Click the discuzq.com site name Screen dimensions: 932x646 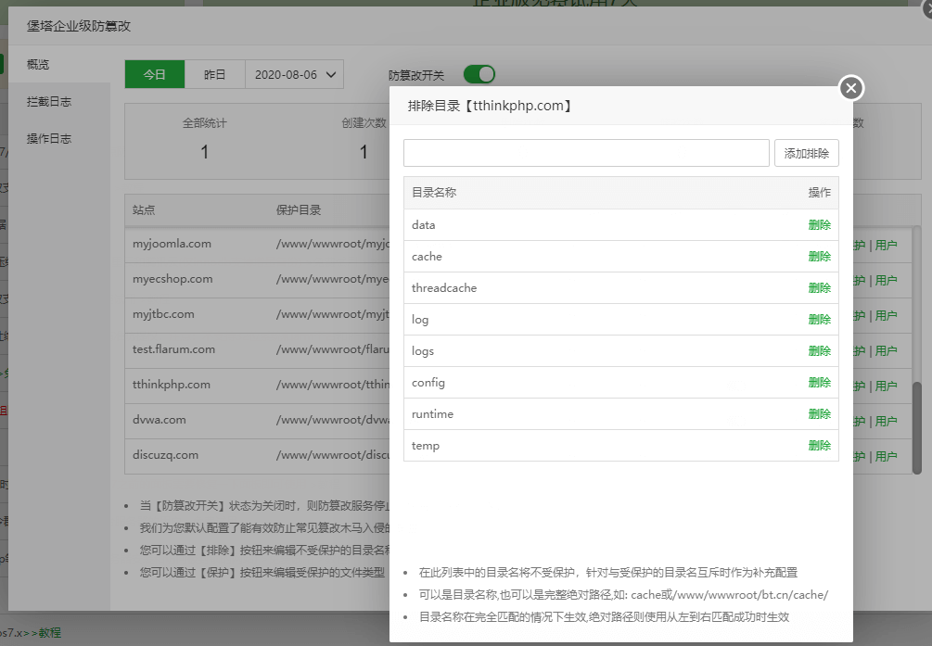click(165, 455)
